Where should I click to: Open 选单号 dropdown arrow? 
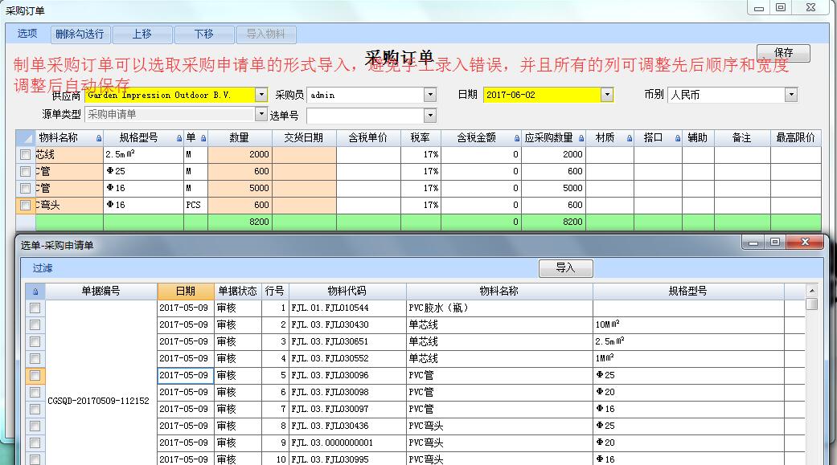(x=430, y=115)
